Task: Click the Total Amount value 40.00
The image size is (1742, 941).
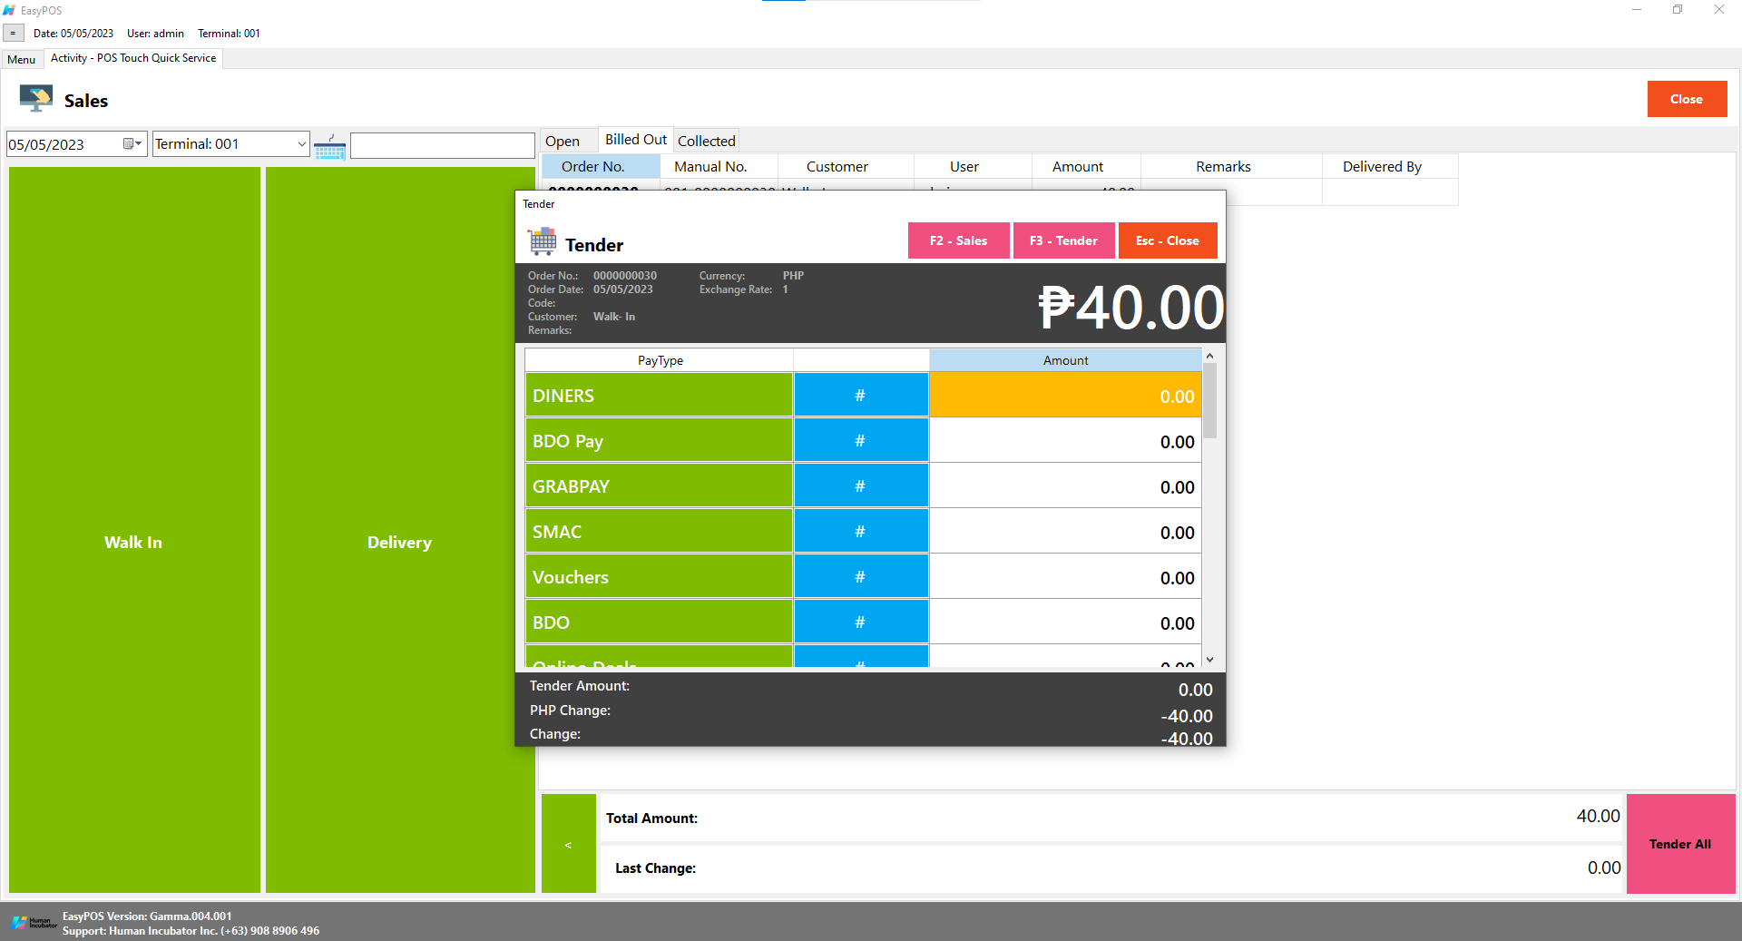Action: click(x=1598, y=816)
